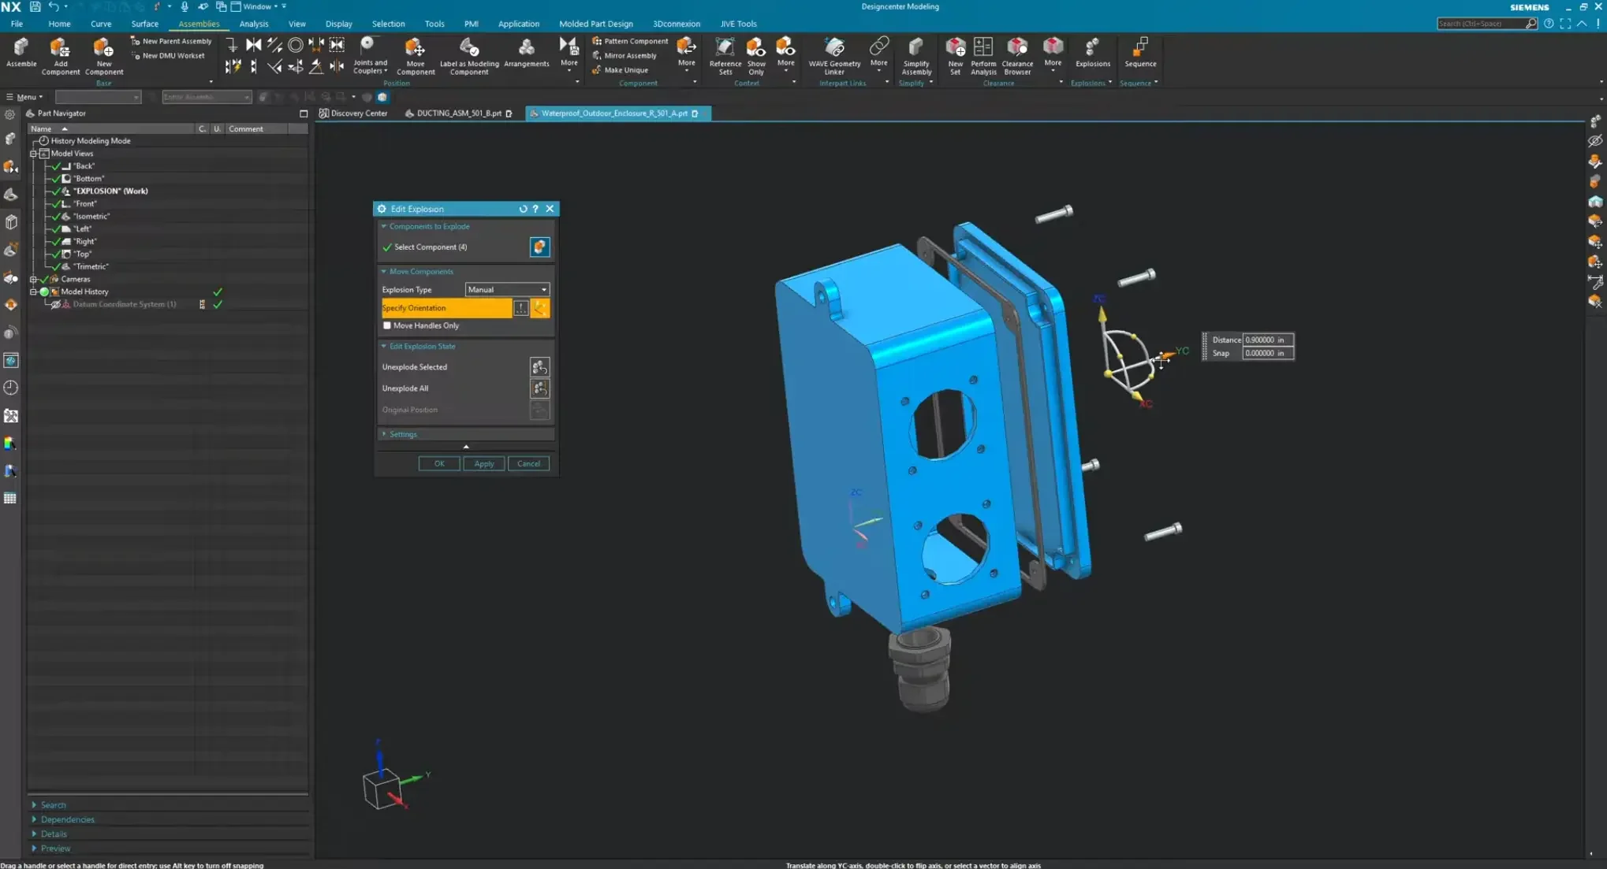Toggle the Cameras node checkmark

[44, 280]
